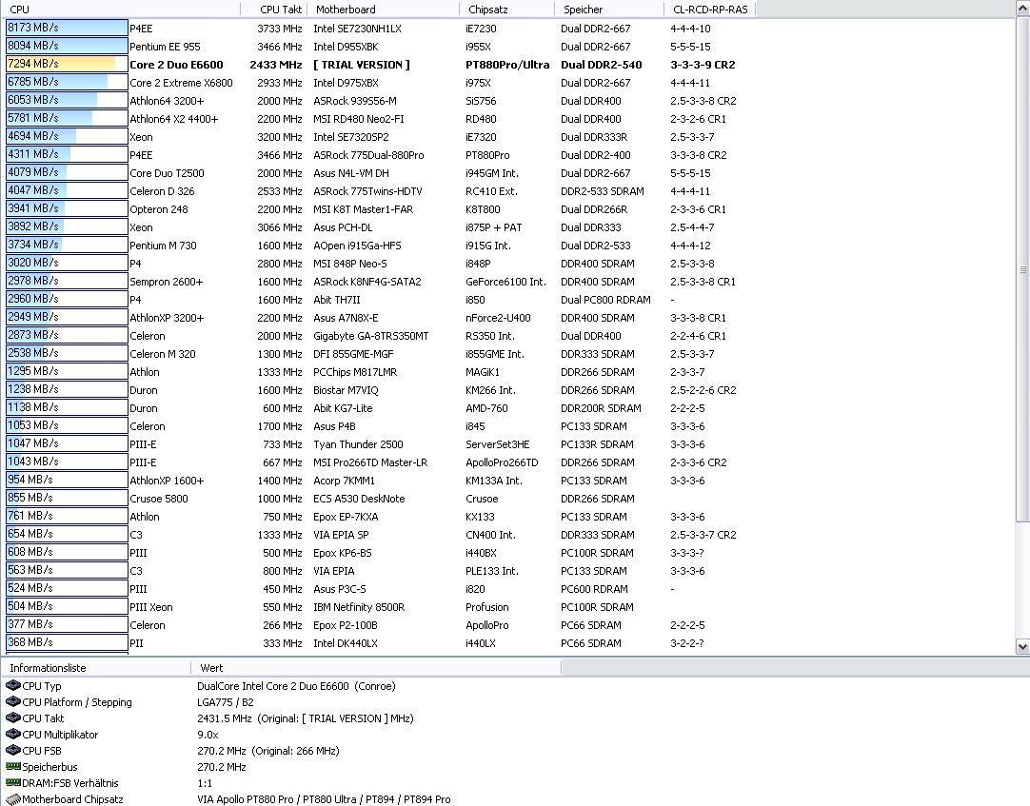Select the 8173 MB/s result bar

click(x=67, y=29)
